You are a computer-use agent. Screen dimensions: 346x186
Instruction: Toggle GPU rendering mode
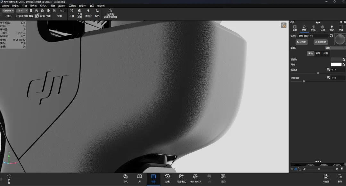click(x=42, y=11)
